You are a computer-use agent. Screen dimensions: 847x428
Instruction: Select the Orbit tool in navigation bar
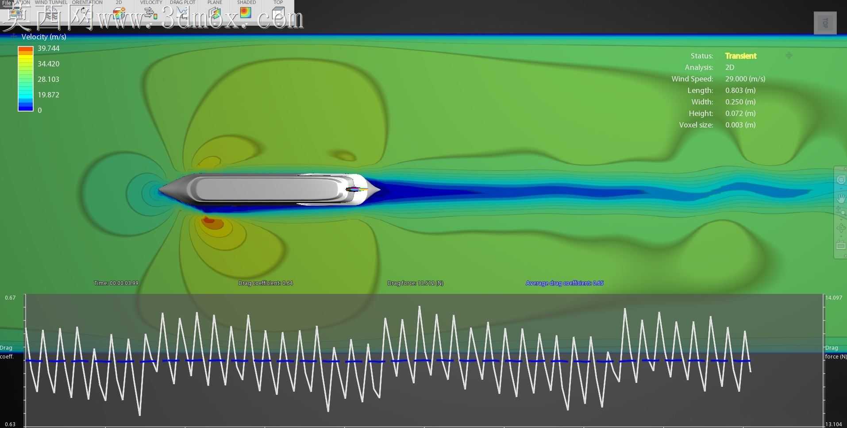point(841,228)
